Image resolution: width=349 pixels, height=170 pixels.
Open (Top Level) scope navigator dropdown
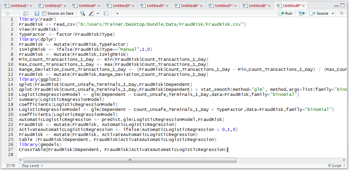click(32, 166)
